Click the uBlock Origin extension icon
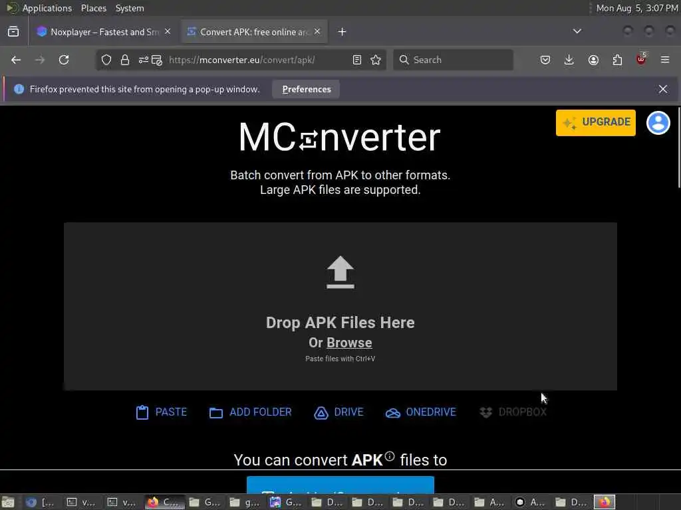The height and width of the screenshot is (510, 681). tap(641, 59)
